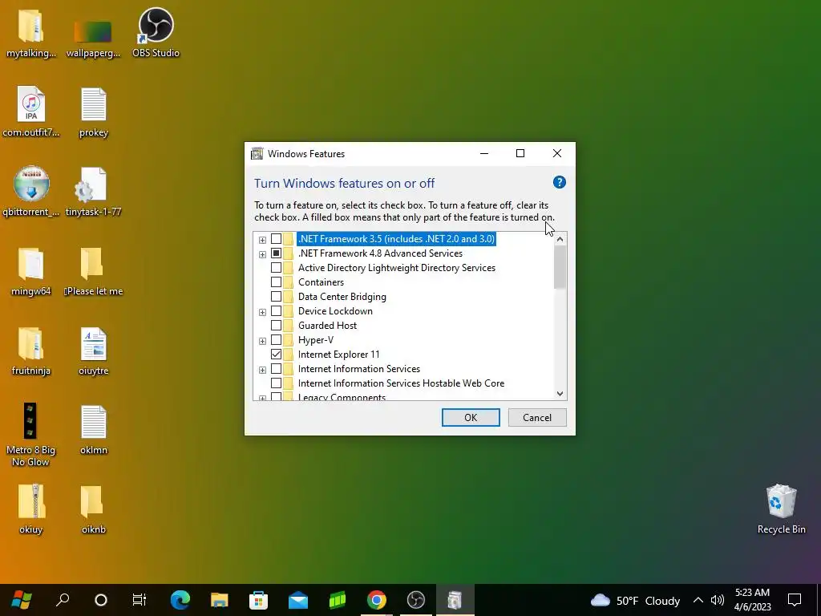This screenshot has height=616, width=821.
Task: Click the features list scrollbar thumb
Action: coord(560,267)
